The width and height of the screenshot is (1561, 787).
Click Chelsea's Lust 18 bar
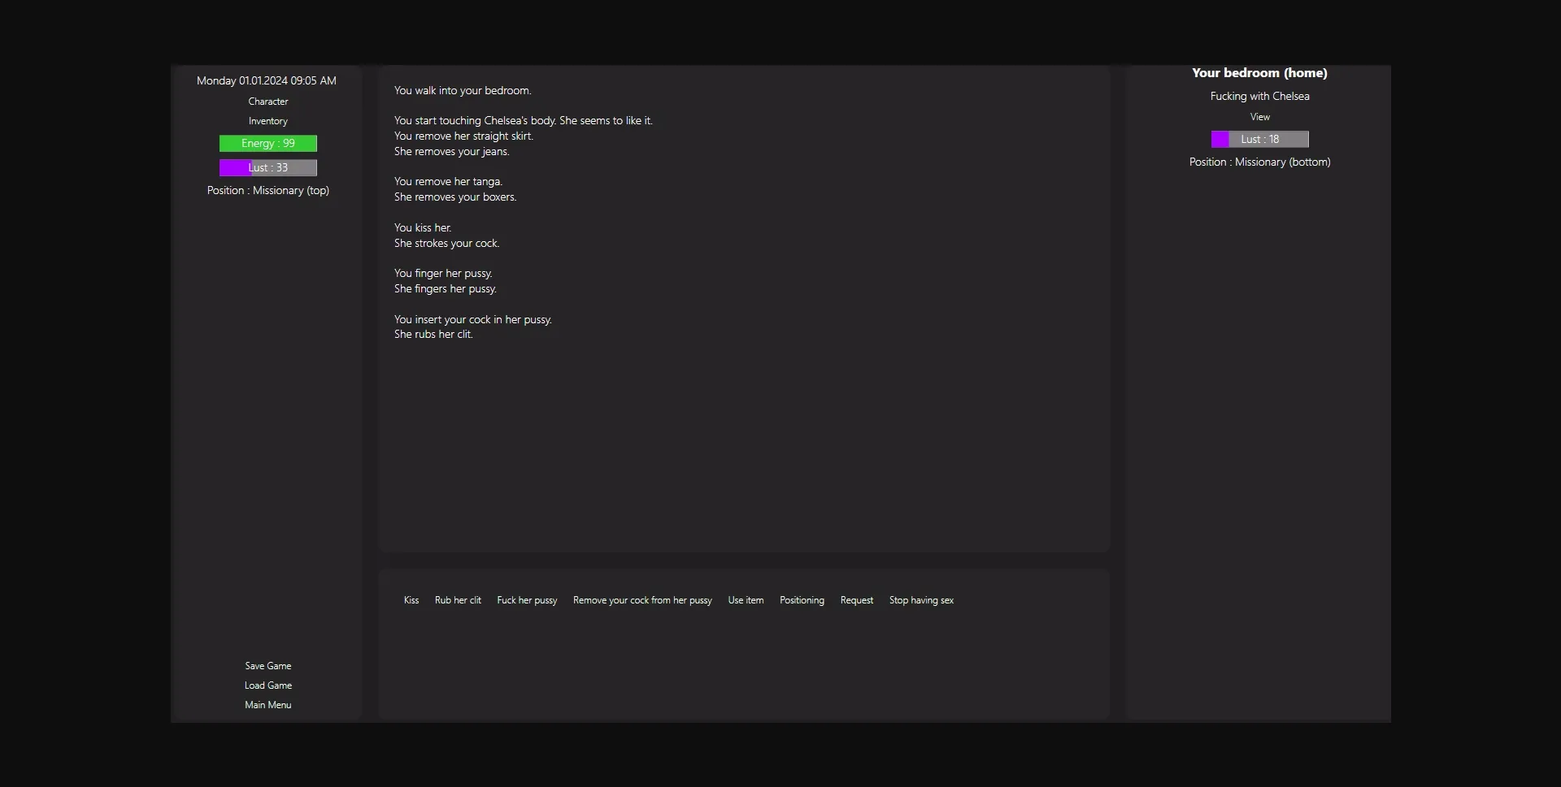coord(1259,140)
